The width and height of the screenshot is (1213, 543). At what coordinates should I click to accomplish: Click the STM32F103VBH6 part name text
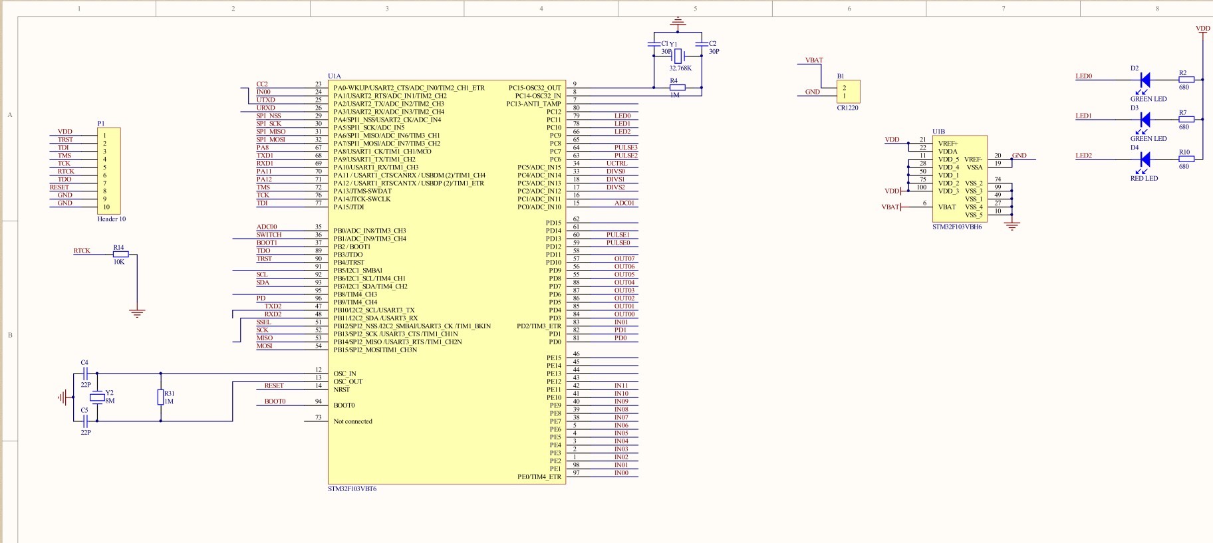point(957,227)
